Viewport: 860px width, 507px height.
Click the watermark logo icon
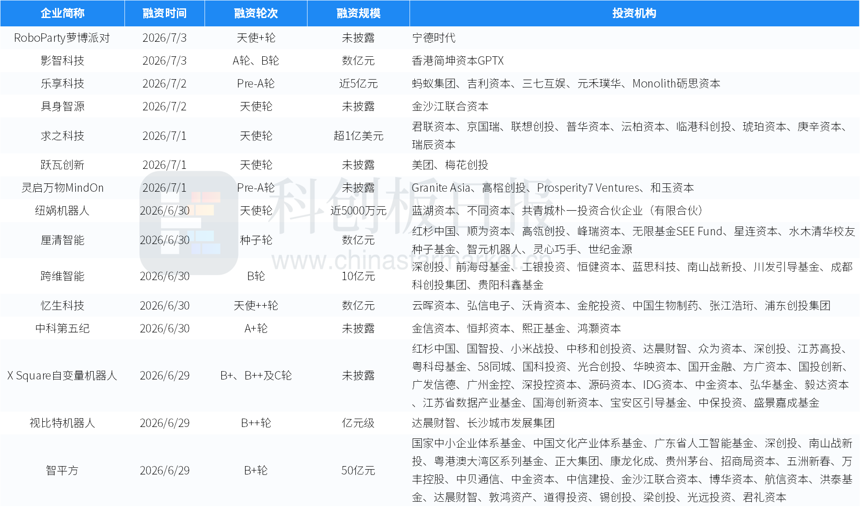point(189,223)
